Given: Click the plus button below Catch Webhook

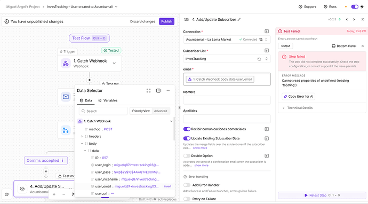Looking at the screenshot, I should [x=89, y=80].
